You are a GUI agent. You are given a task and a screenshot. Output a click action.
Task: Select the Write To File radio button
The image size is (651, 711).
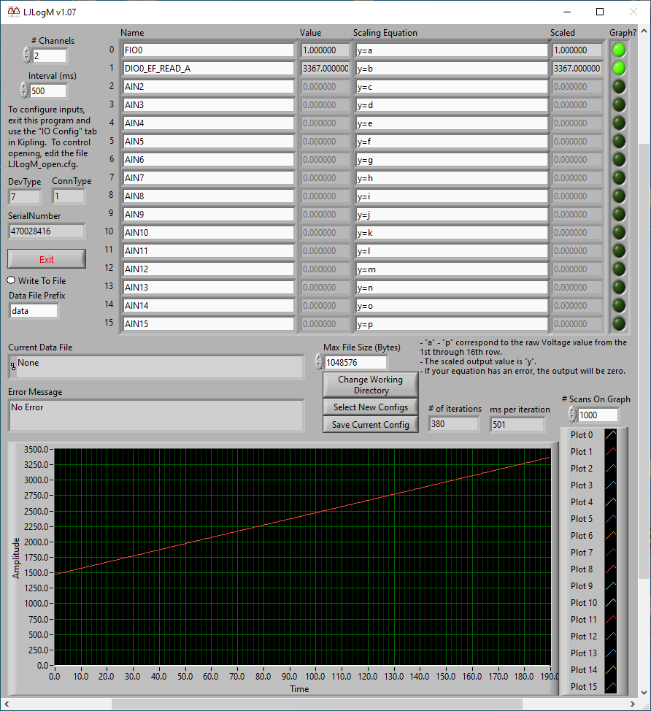(10, 280)
